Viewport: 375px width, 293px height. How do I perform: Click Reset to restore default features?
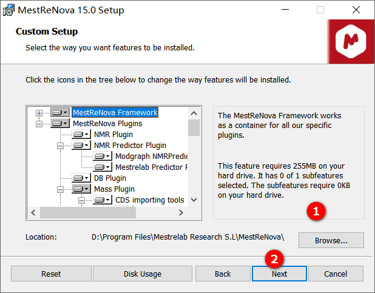click(51, 274)
